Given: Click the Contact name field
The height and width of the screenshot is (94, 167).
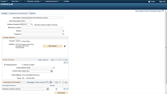Looking at the screenshot, I should point(37,68).
